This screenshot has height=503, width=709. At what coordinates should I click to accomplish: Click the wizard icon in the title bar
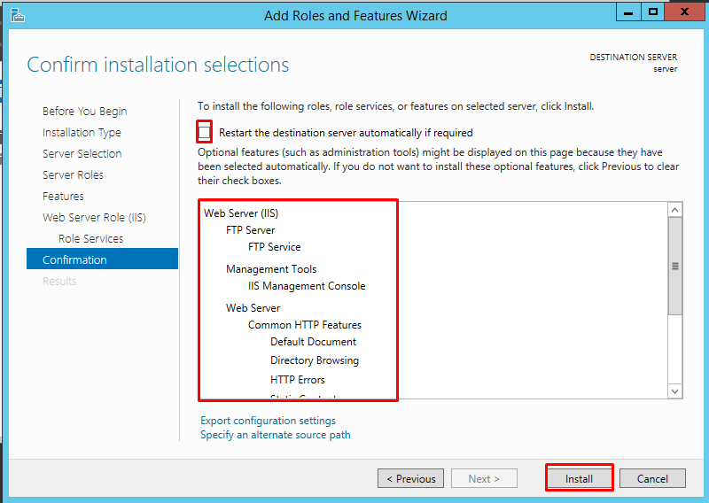17,15
